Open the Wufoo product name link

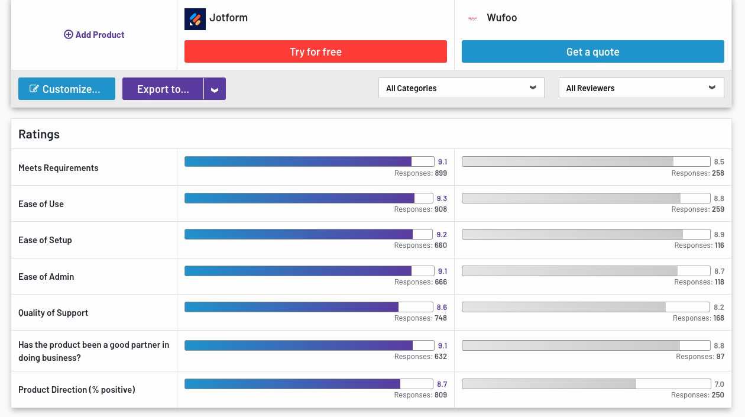click(502, 18)
